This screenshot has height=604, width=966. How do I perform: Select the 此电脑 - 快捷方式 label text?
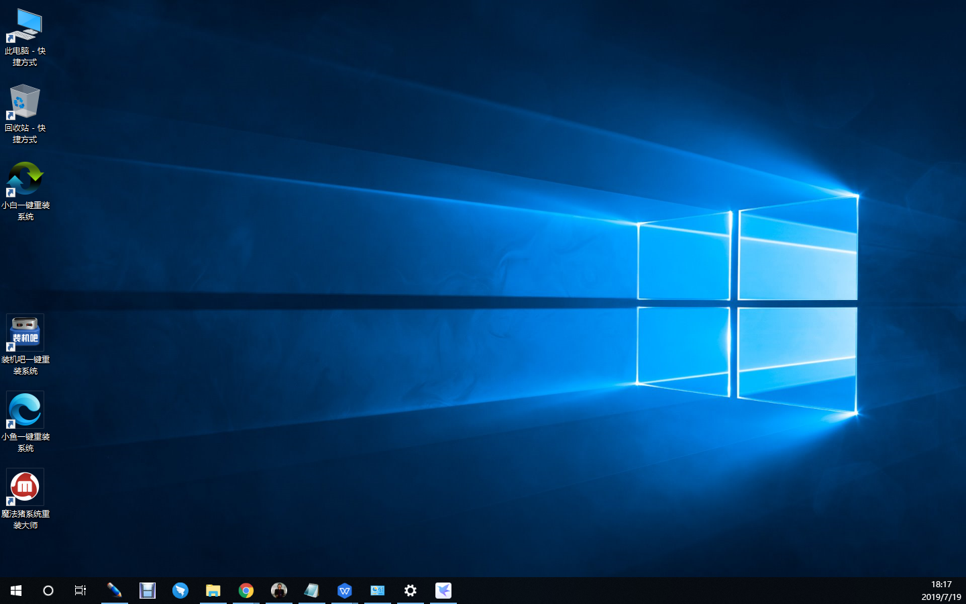pos(25,56)
